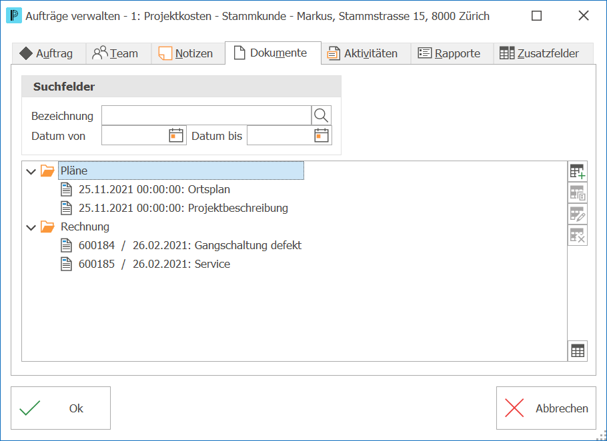The height and width of the screenshot is (441, 607).
Task: Click the add document icon with green plus
Action: coord(578,172)
